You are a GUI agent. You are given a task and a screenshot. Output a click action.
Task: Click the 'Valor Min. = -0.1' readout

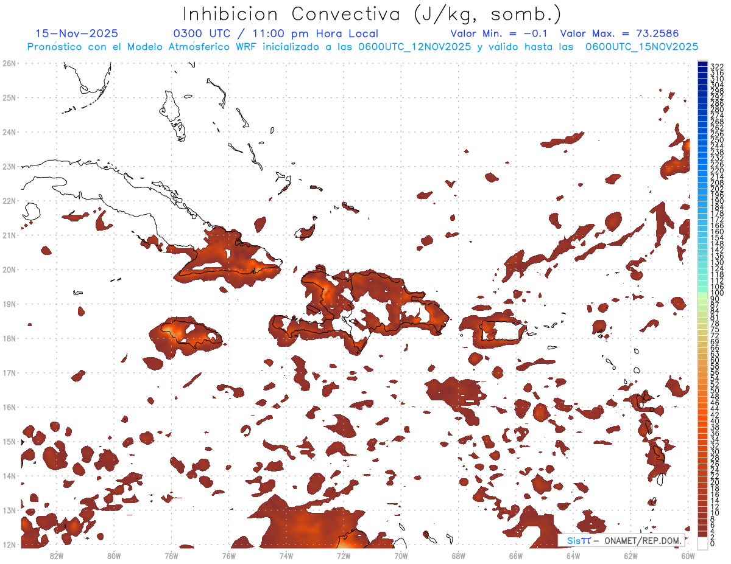[x=499, y=33]
